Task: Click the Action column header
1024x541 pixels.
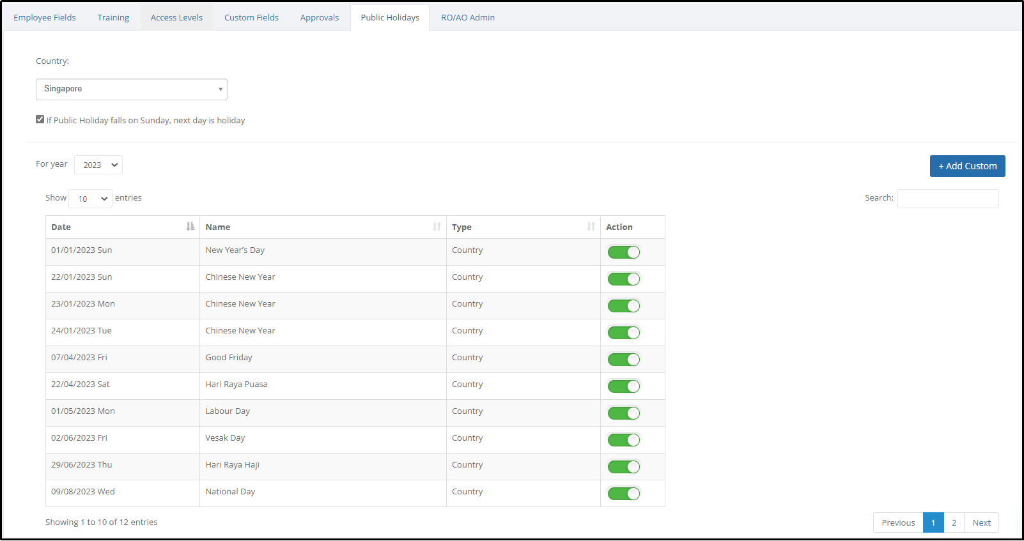Action: pyautogui.click(x=633, y=227)
